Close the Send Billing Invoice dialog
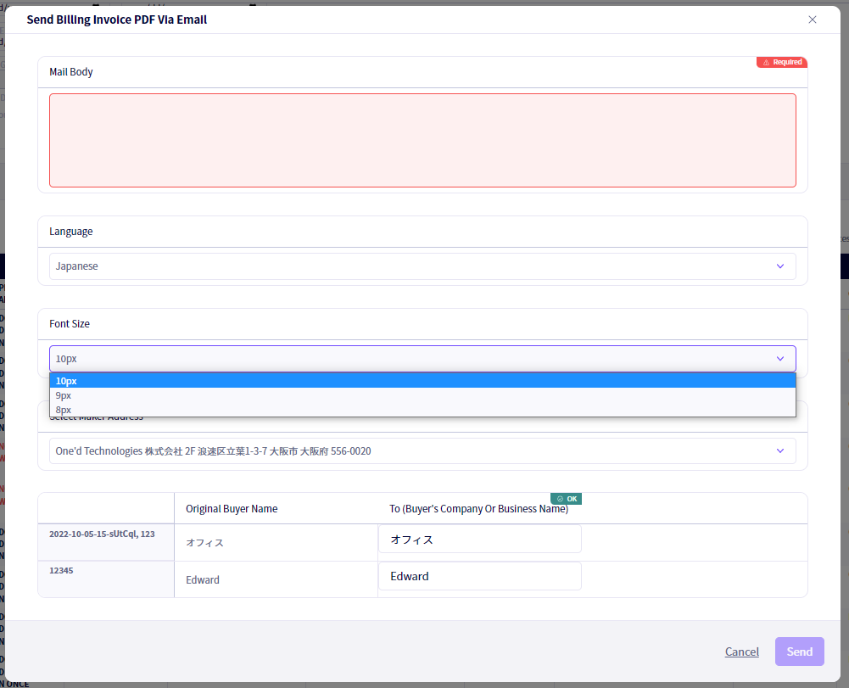This screenshot has height=688, width=849. (812, 20)
